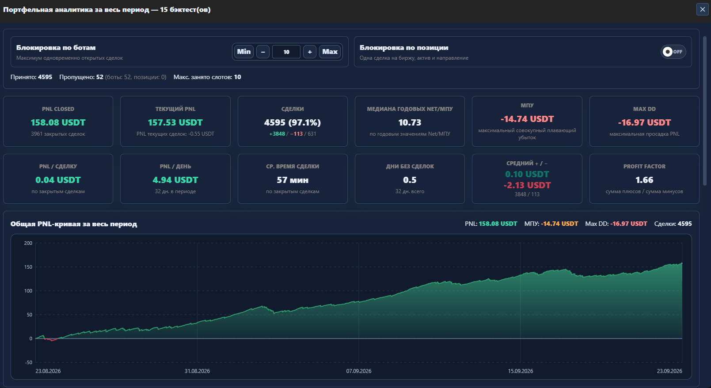Click the PROFIT FACTOR value 1.66
Image resolution: width=711 pixels, height=388 pixels.
coord(644,180)
